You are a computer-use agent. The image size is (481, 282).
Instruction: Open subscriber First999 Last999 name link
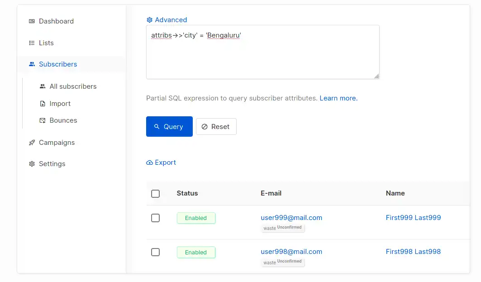[x=413, y=218]
